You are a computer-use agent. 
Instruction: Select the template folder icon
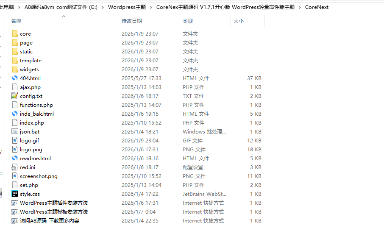pyautogui.click(x=15, y=60)
